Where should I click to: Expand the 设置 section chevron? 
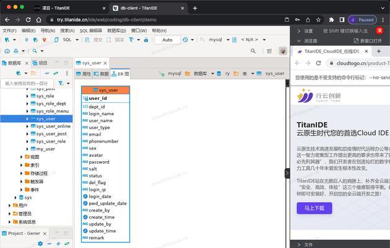[x=299, y=31]
